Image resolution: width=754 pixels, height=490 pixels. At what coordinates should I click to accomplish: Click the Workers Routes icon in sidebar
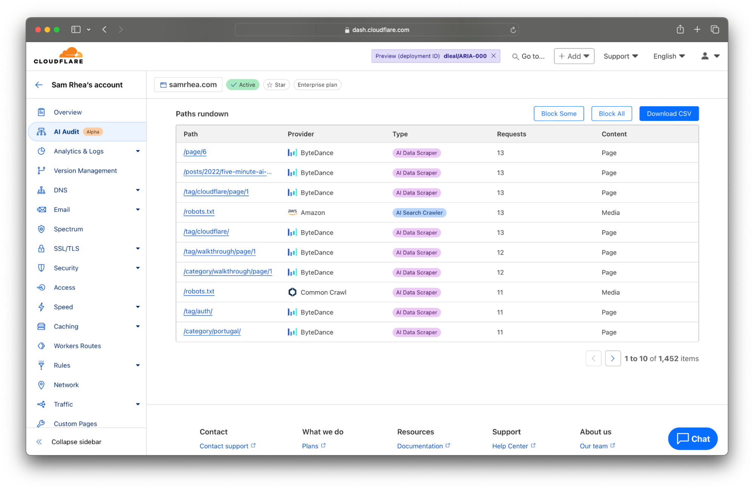coord(41,346)
